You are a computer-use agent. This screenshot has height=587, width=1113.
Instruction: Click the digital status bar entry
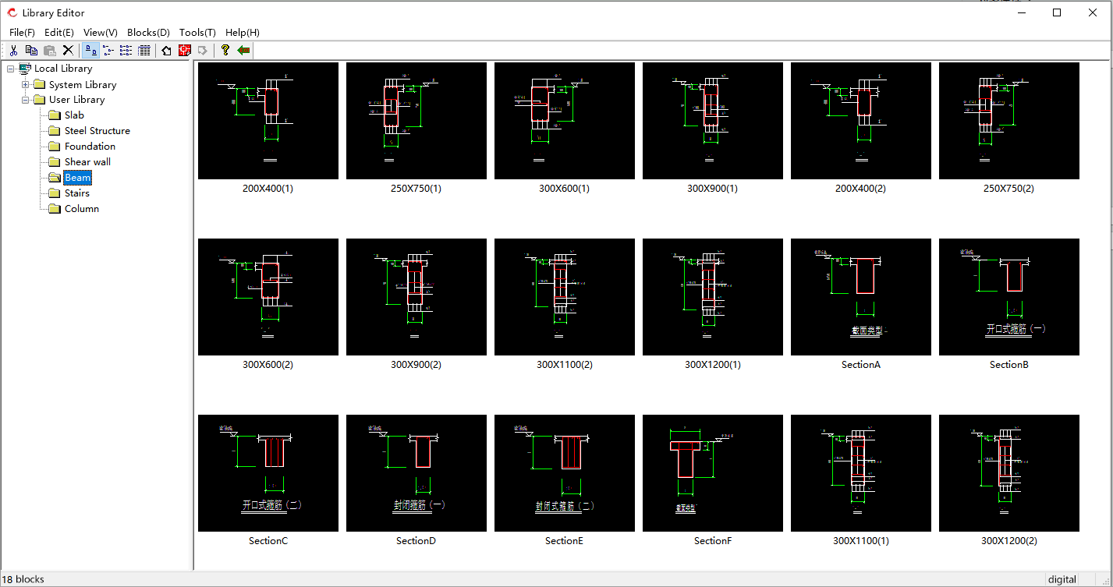pyautogui.click(x=1062, y=579)
